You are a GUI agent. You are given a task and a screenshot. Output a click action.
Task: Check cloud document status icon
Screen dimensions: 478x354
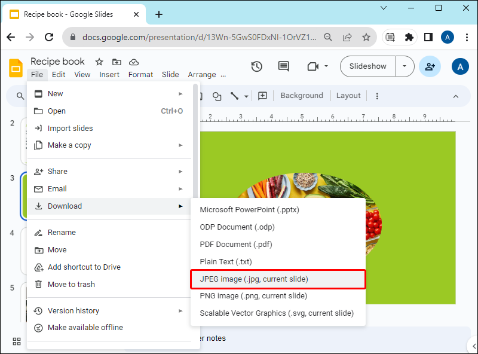click(x=134, y=62)
